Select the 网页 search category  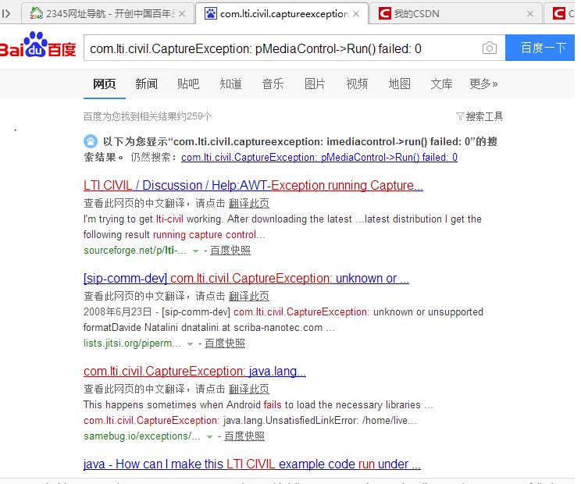click(105, 84)
